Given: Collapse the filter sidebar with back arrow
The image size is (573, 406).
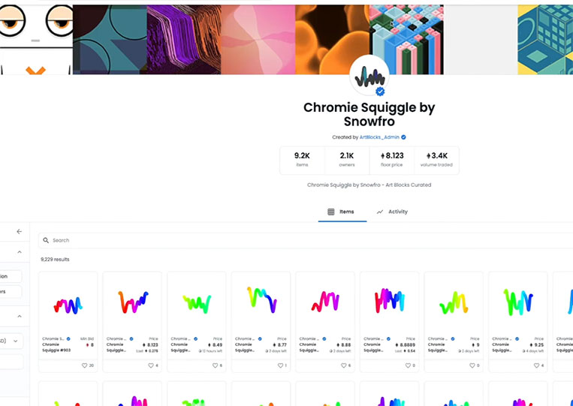Looking at the screenshot, I should (20, 231).
